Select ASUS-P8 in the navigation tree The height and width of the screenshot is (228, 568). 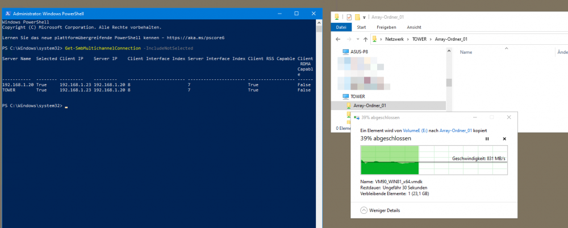tap(360, 52)
